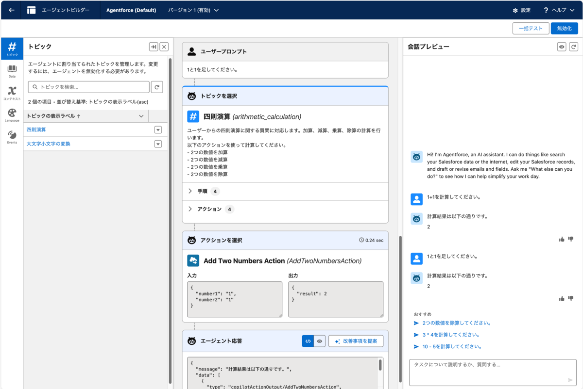Open the 四則演算 topic link
This screenshot has width=583, height=389.
click(36, 130)
